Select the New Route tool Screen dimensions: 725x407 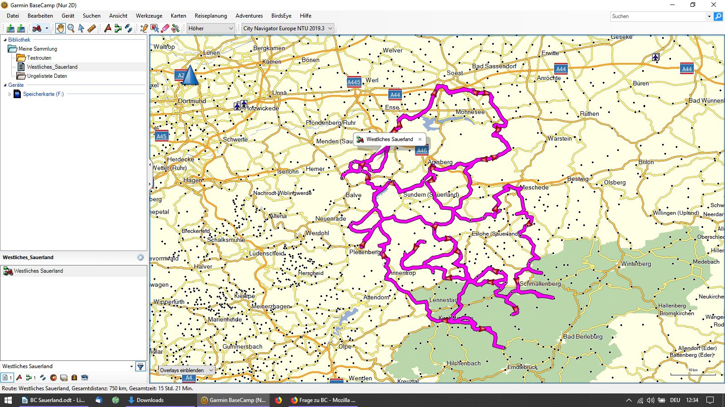(x=118, y=28)
